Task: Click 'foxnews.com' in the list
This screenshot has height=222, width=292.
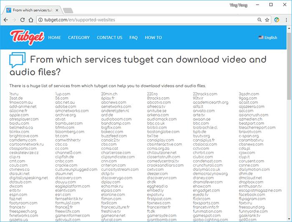Action: click(x=159, y=203)
